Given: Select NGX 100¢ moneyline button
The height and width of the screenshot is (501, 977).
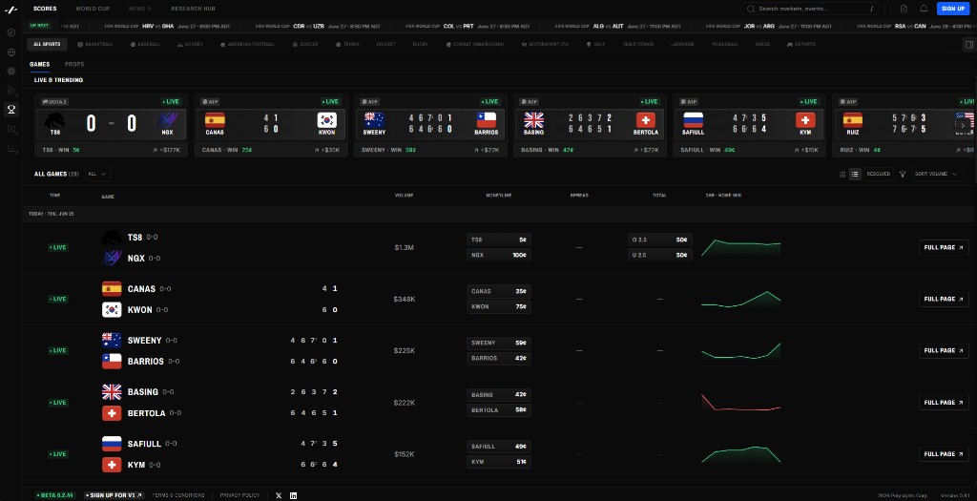Looking at the screenshot, I should pyautogui.click(x=498, y=255).
